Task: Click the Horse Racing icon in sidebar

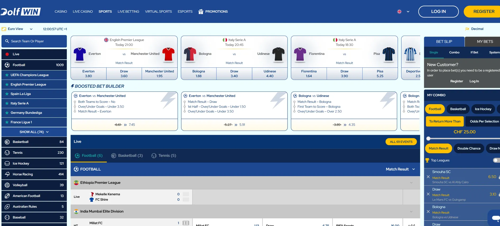Action: (7, 174)
